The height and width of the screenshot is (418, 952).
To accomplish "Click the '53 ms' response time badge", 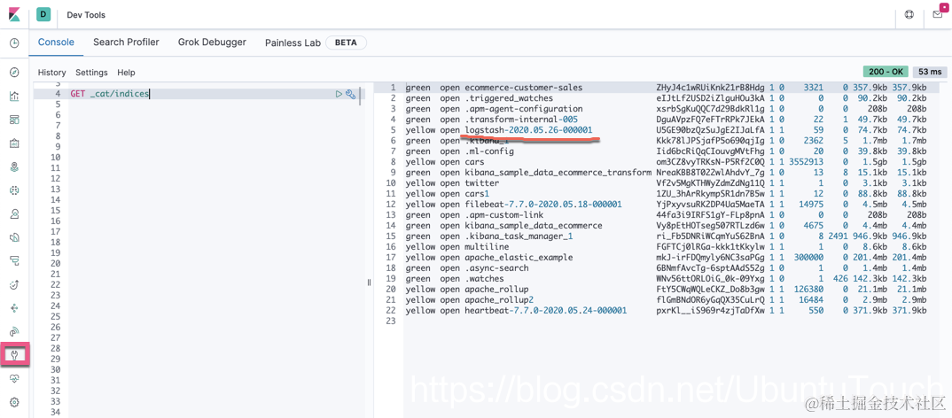I will click(930, 72).
